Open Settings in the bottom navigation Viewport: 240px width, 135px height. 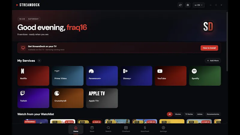pos(163,129)
